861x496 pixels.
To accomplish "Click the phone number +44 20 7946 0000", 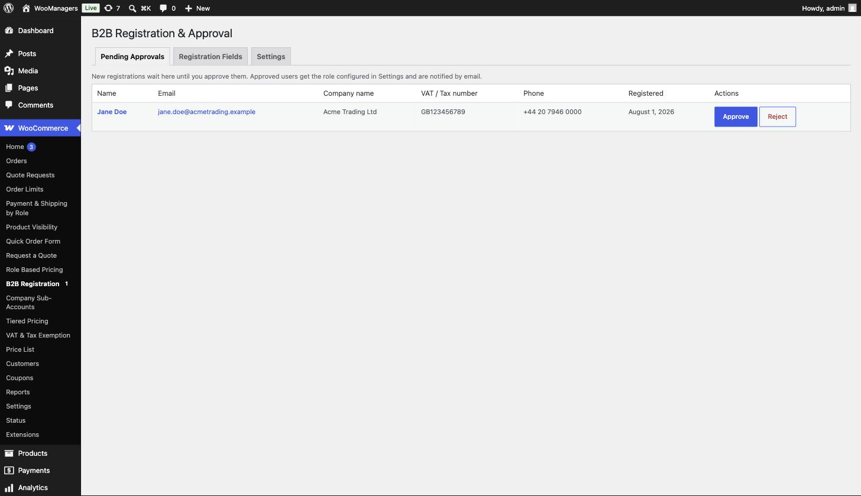I will (x=552, y=112).
